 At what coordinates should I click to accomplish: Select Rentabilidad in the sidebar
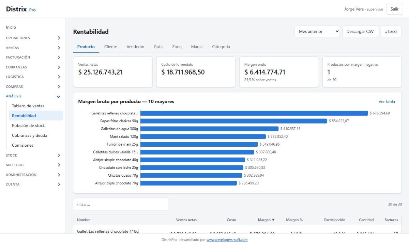36,116
